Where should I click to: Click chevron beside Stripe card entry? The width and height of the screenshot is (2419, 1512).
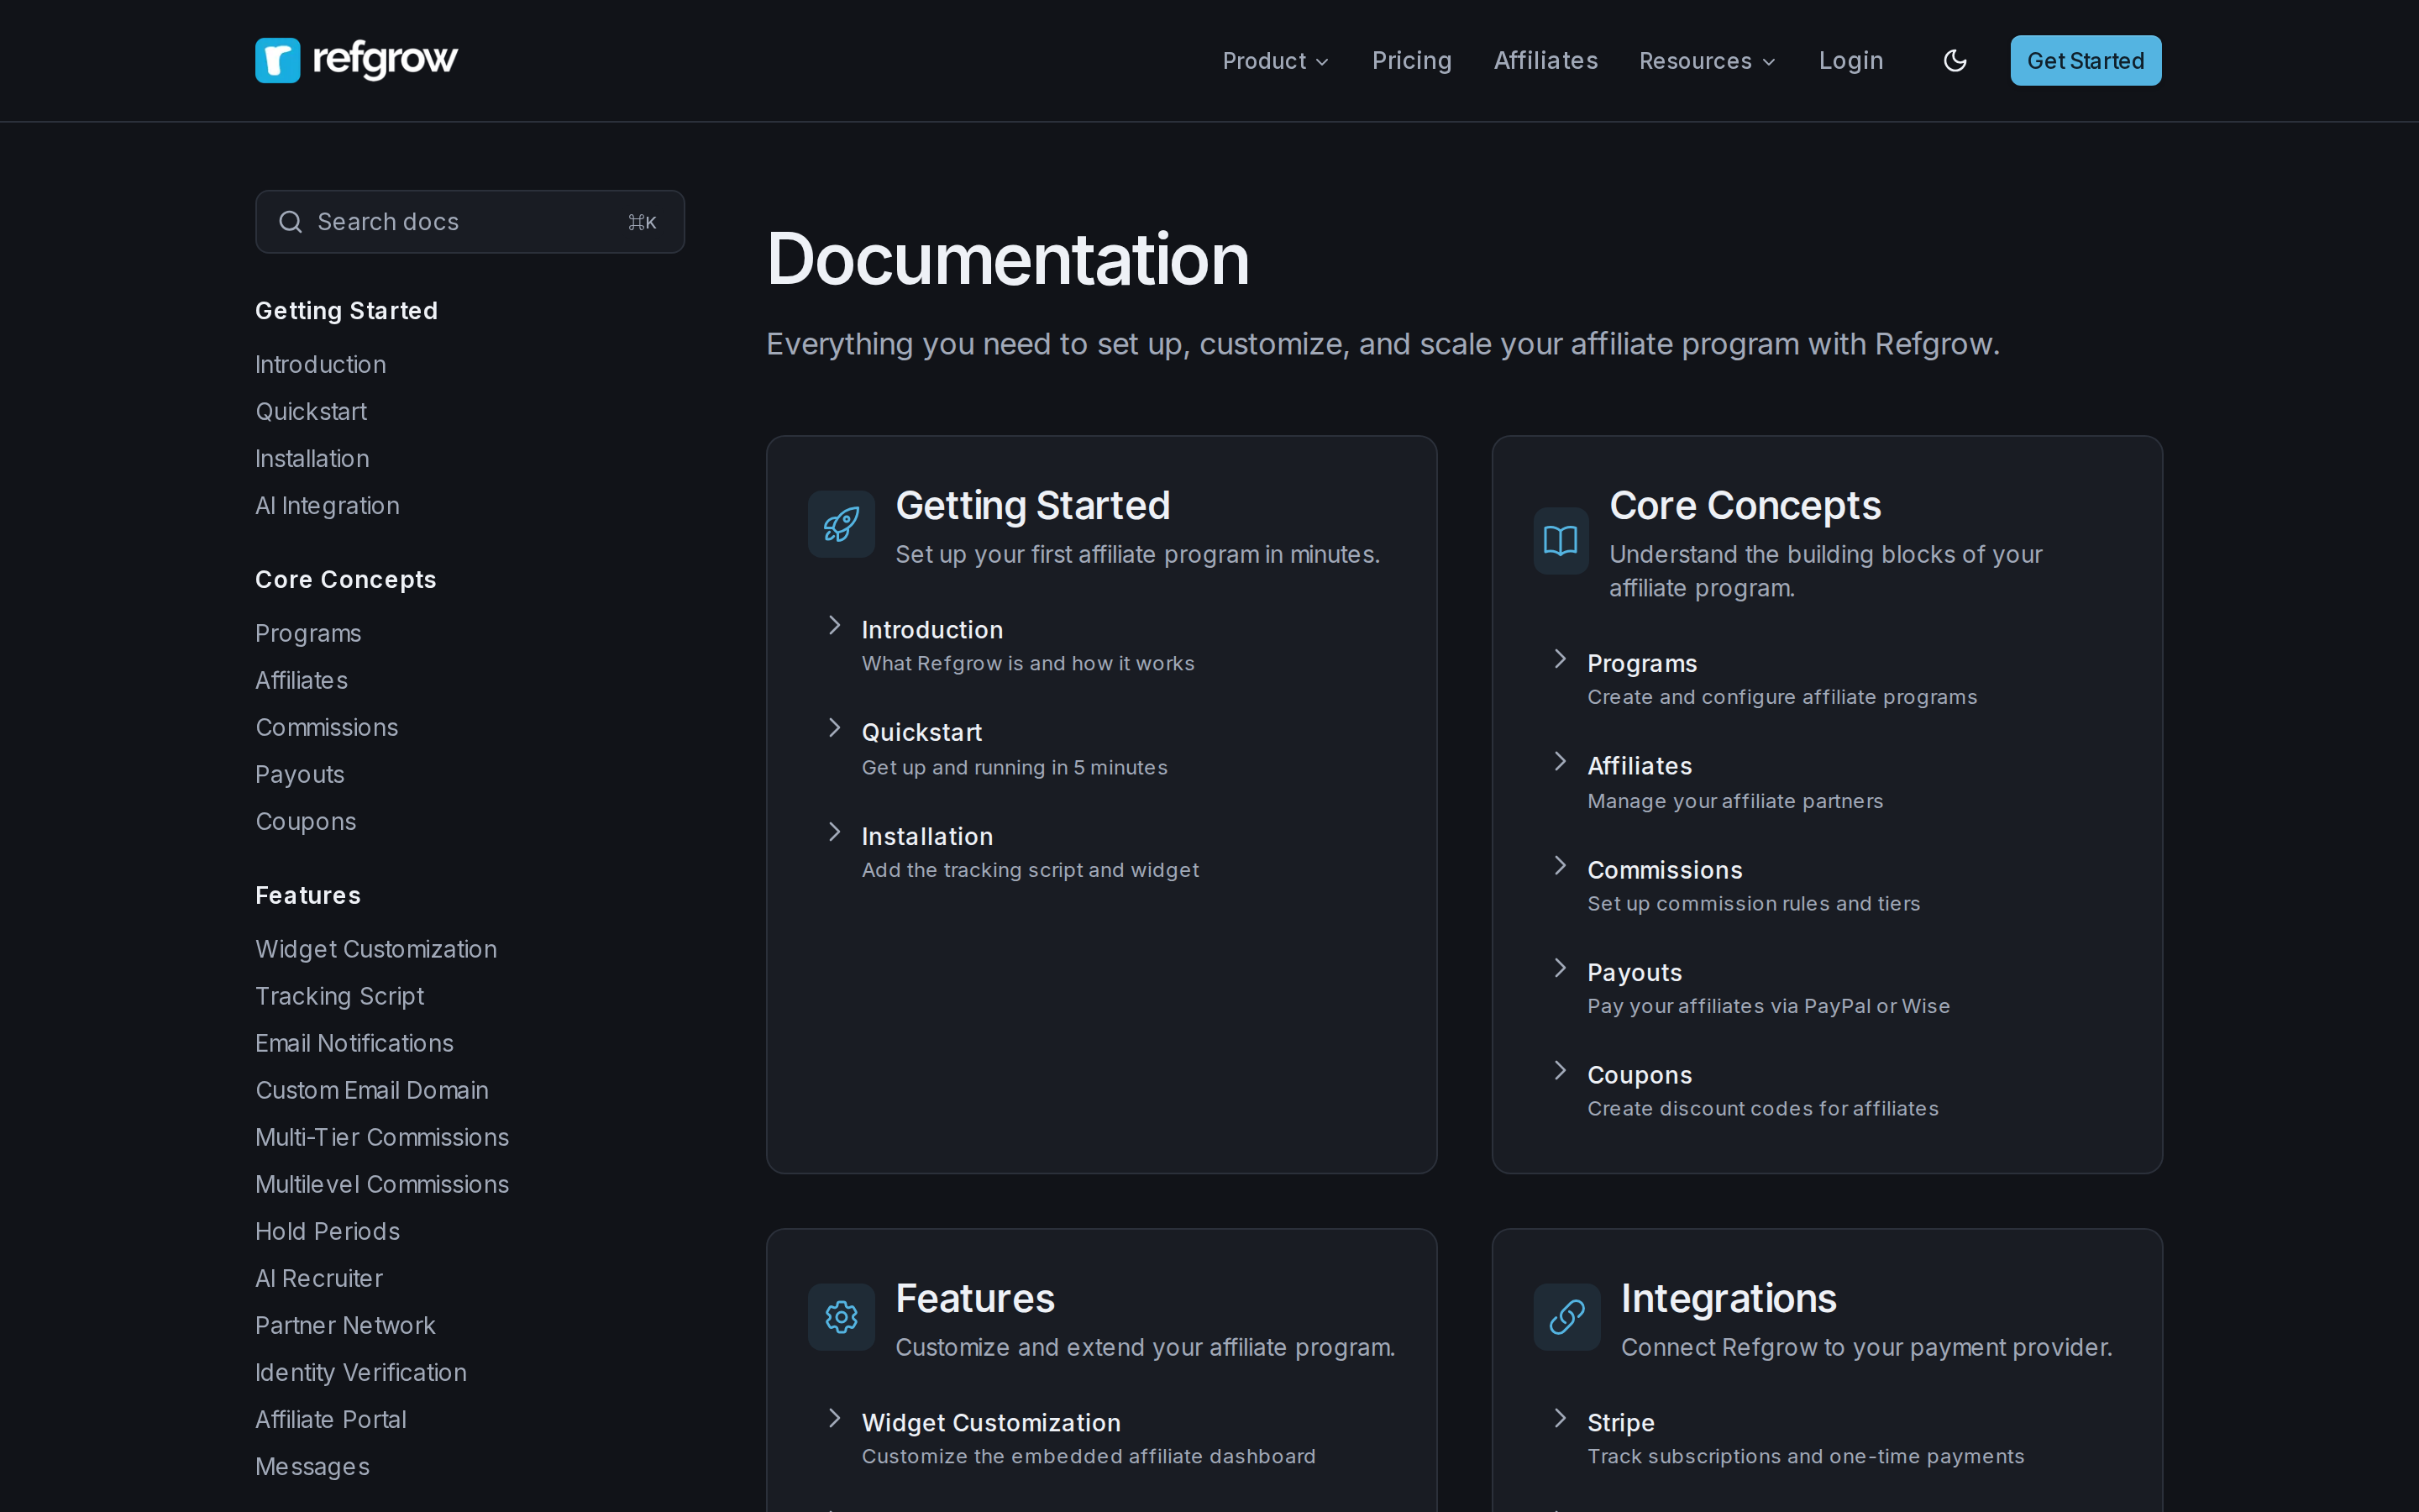[1561, 1418]
